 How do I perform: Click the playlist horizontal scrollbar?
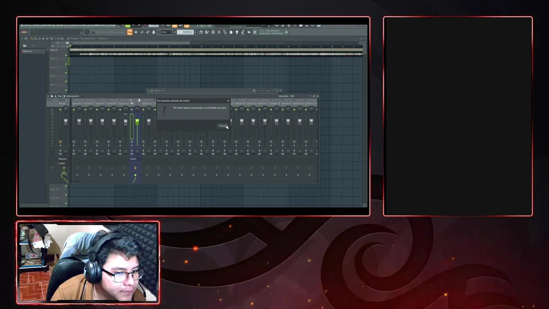[x=132, y=43]
